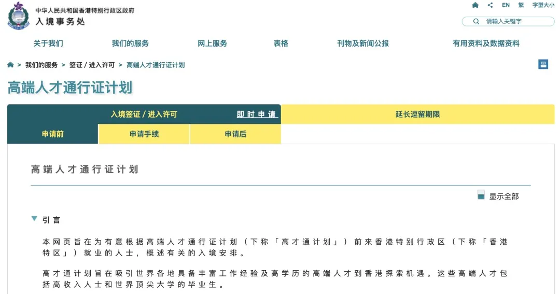
Task: Open the 我们的服务 navigation menu
Action: point(130,44)
